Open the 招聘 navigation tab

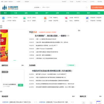[x=36, y=13]
